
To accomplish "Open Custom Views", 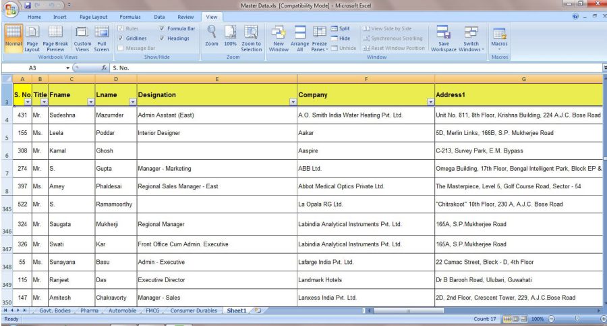I will tap(82, 38).
